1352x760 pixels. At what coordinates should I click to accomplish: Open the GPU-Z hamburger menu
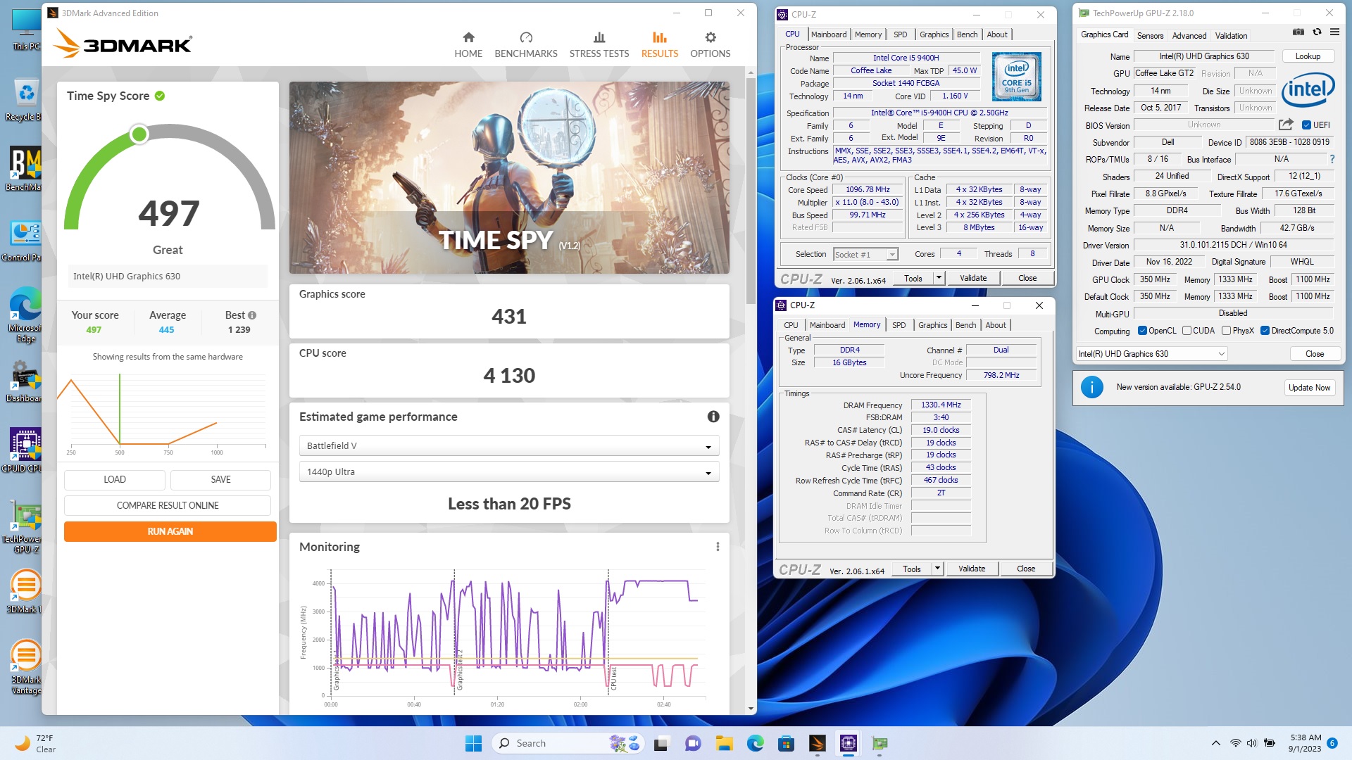pos(1334,32)
